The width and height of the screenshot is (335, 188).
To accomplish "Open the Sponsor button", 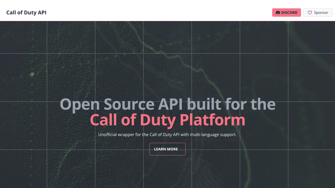I will click(x=318, y=13).
